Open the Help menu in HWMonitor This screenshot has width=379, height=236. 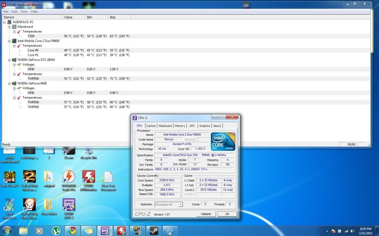(x=34, y=11)
